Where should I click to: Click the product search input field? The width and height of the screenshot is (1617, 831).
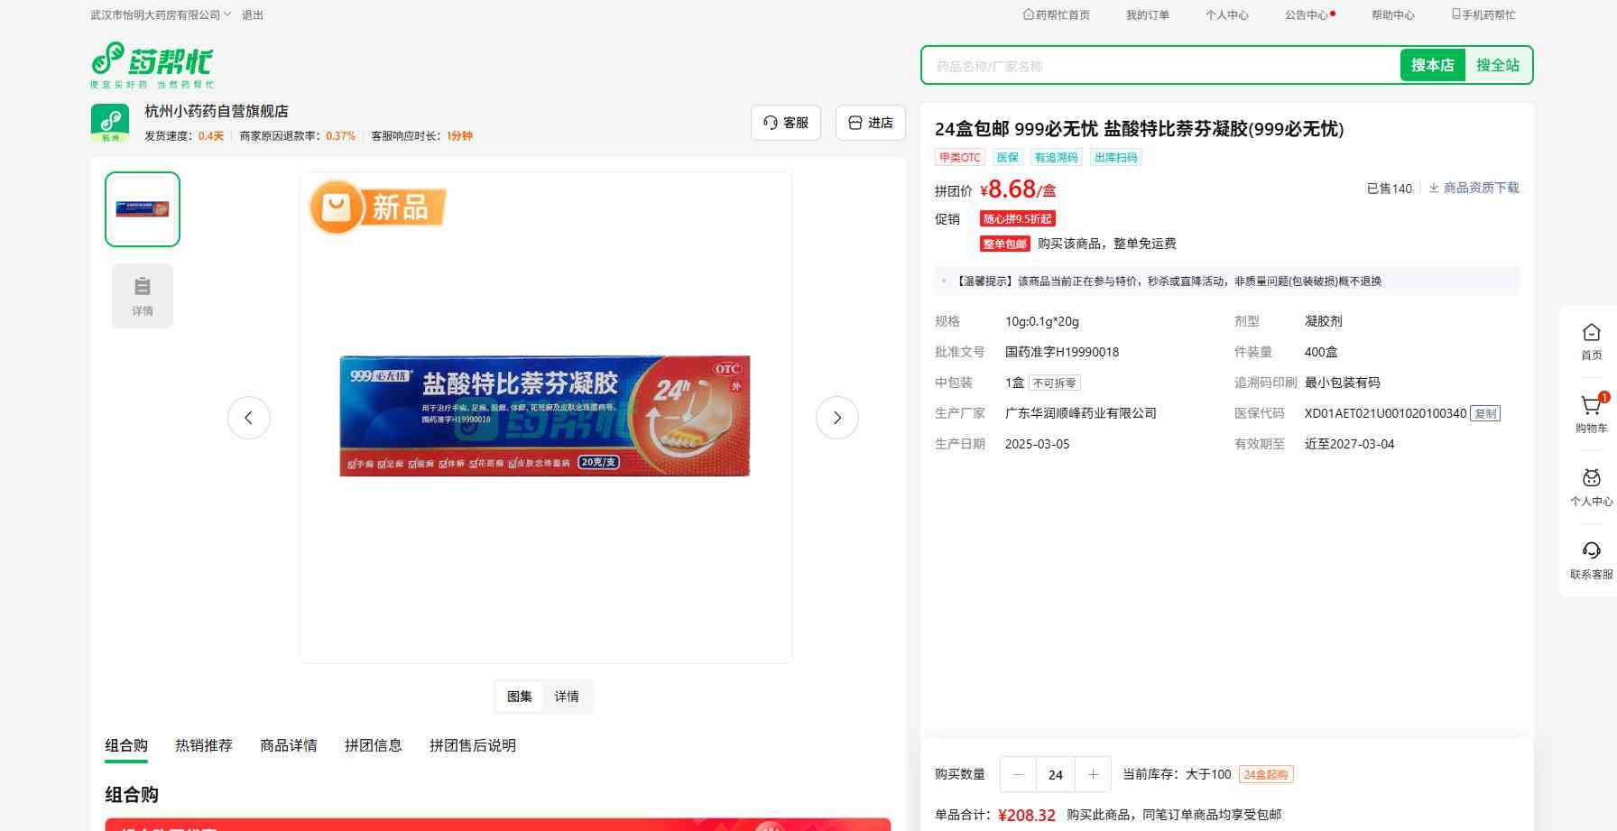(x=1160, y=66)
